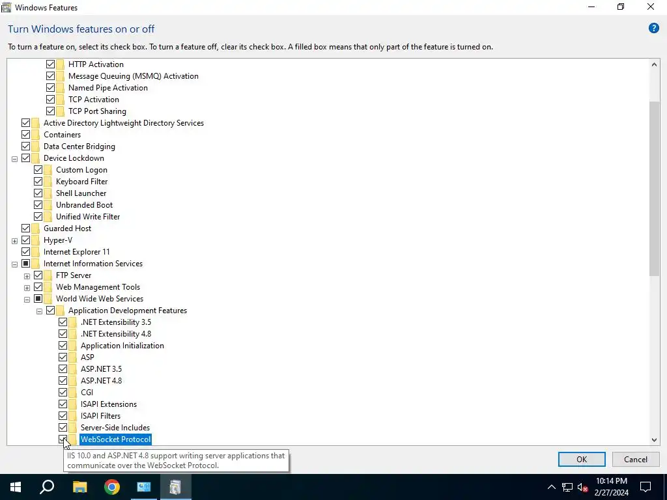Viewport: 667px width, 500px height.
Task: Click folder icon beside Guarded Host
Action: click(36, 229)
